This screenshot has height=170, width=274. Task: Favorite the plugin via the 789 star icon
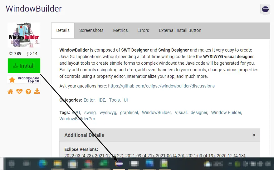[x=11, y=53]
